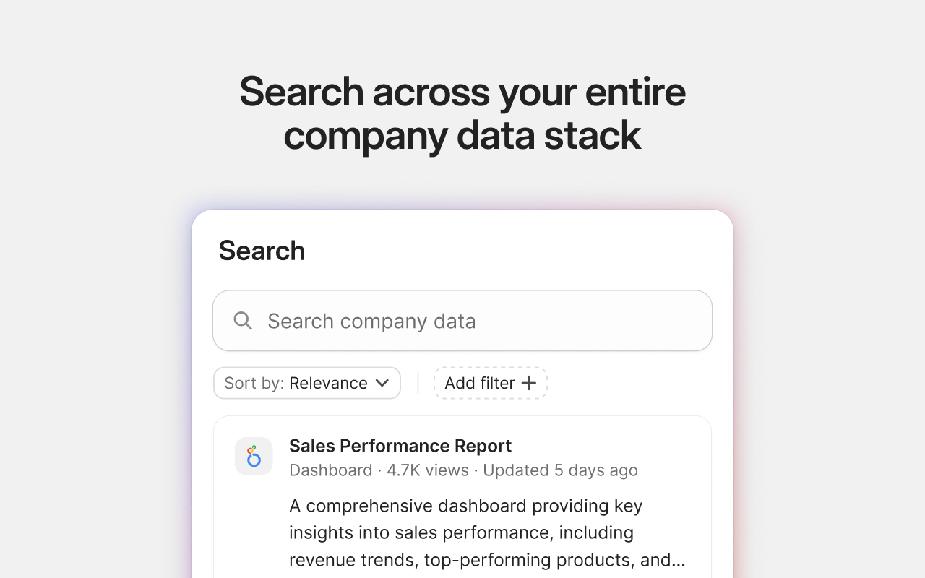Image resolution: width=925 pixels, height=578 pixels.
Task: Click the Dashboard type label
Action: coord(330,470)
